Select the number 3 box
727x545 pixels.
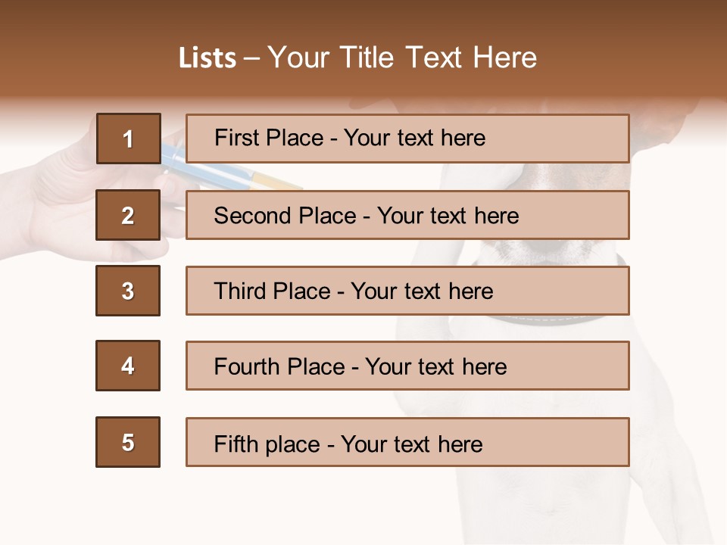[128, 291]
